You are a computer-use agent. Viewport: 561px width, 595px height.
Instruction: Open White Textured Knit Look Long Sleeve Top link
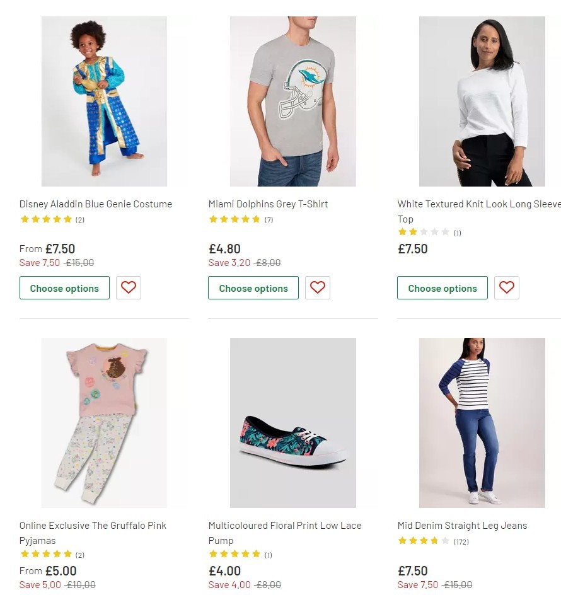coord(478,204)
